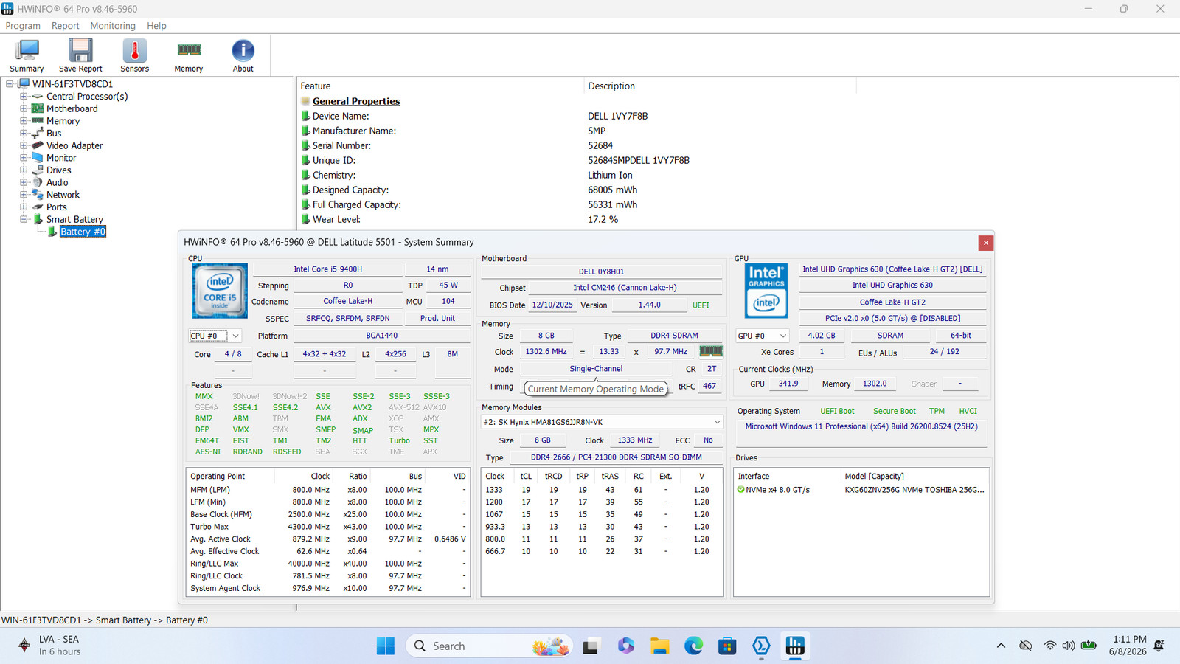This screenshot has height=664, width=1180.
Task: Expand the Central Processor(s) tree node
Action: point(24,97)
